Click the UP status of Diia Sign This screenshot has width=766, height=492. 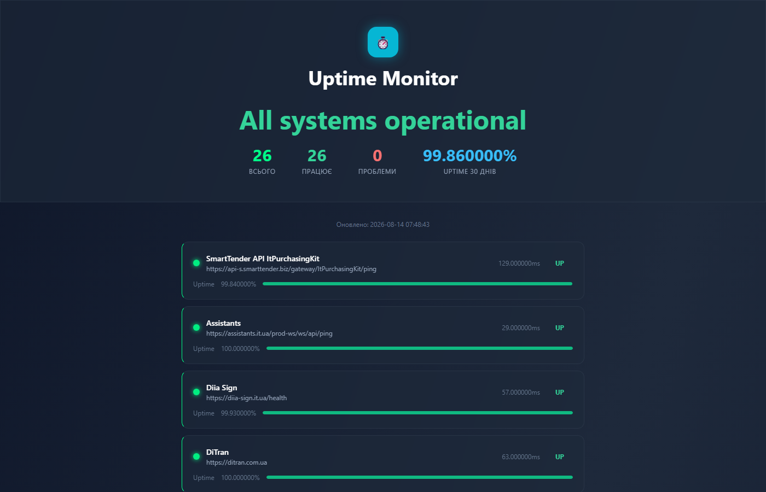pyautogui.click(x=560, y=393)
